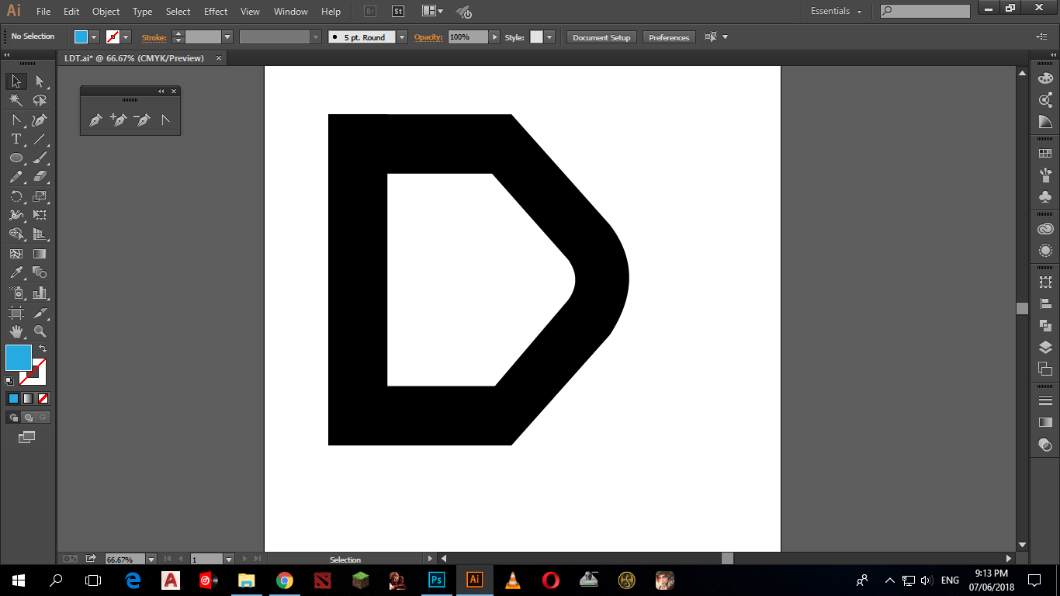Viewport: 1060px width, 596px height.
Task: Select the Pencil tool
Action: point(16,177)
